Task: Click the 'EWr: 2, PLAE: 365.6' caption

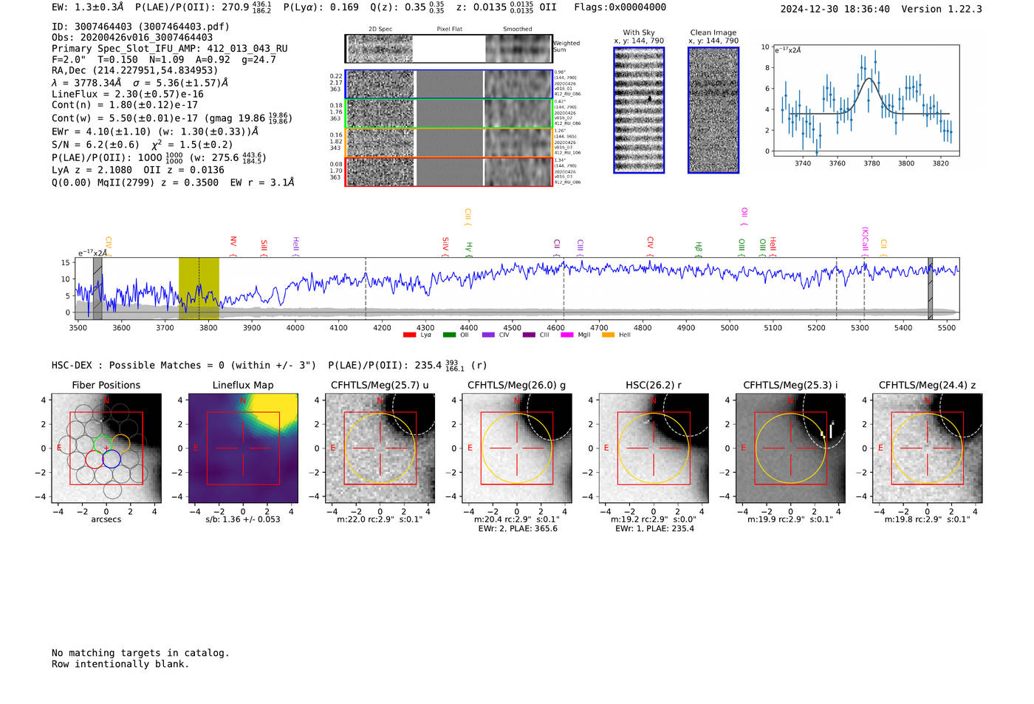Action: tap(518, 529)
